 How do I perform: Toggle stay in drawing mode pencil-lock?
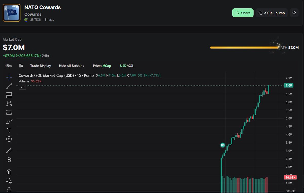click(9, 181)
